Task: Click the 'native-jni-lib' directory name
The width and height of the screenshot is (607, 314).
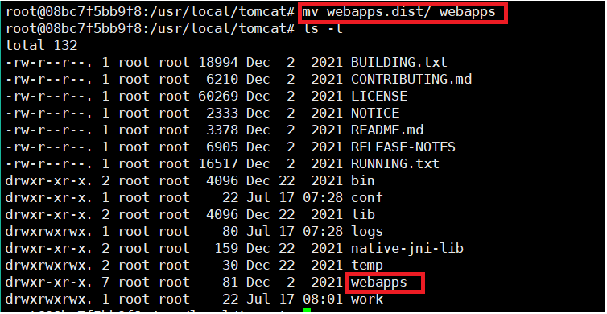Action: pos(407,248)
